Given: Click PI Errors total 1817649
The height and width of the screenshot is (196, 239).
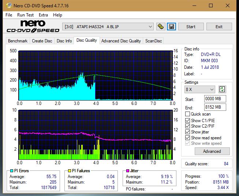Looking at the screenshot, I should (x=49, y=187).
